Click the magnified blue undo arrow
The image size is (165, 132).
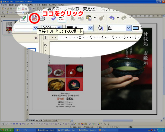click(x=112, y=17)
